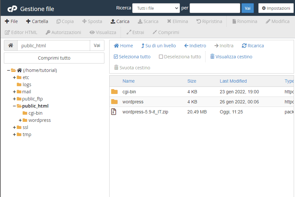Open the Autorizzazioni permissions tool
Image resolution: width=295 pixels, height=197 pixels.
click(64, 32)
